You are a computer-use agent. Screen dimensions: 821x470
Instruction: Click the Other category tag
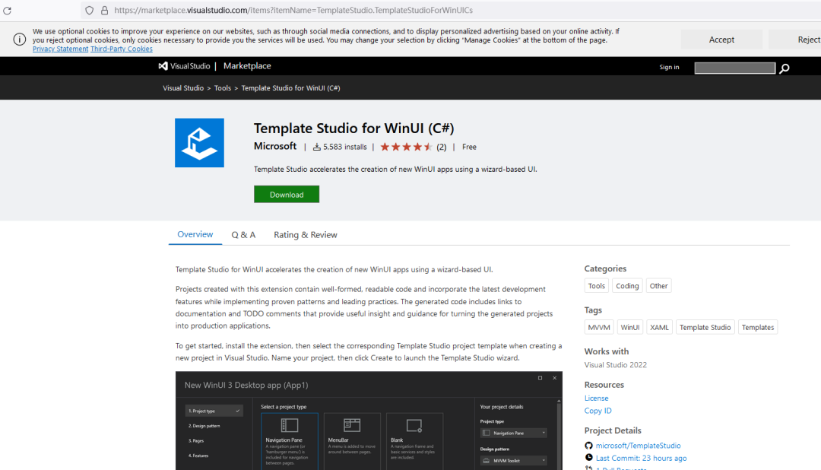click(658, 285)
